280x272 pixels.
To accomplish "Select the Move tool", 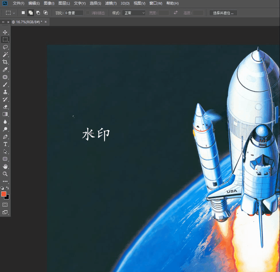I will [x=5, y=32].
